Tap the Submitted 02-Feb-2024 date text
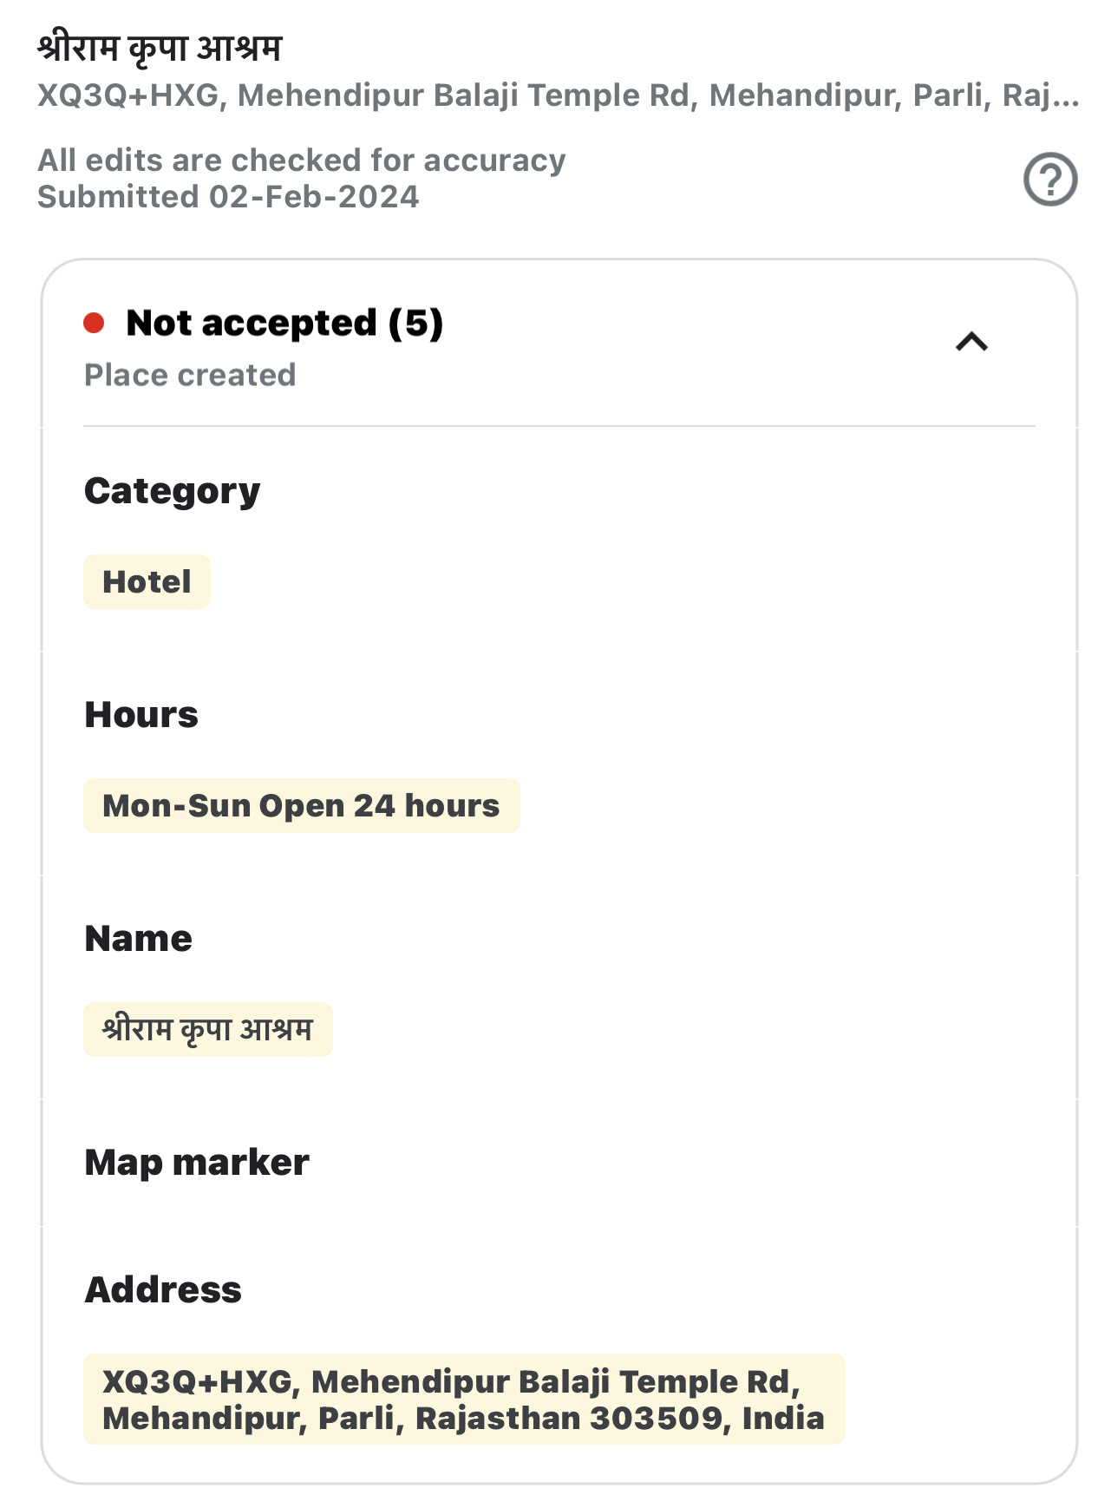Image resolution: width=1098 pixels, height=1508 pixels. coord(228,197)
